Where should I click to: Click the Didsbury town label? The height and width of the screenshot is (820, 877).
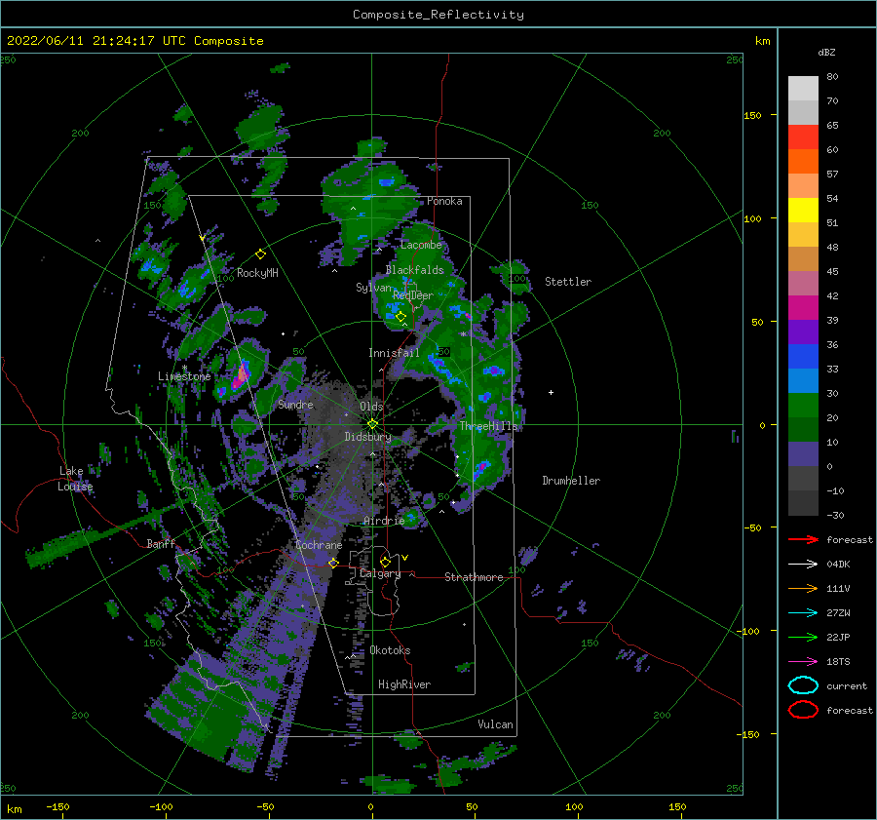367,437
